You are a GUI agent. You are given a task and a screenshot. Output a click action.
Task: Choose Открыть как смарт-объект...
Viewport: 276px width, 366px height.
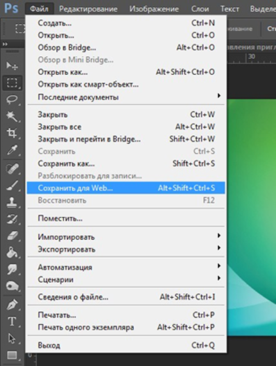click(126, 84)
